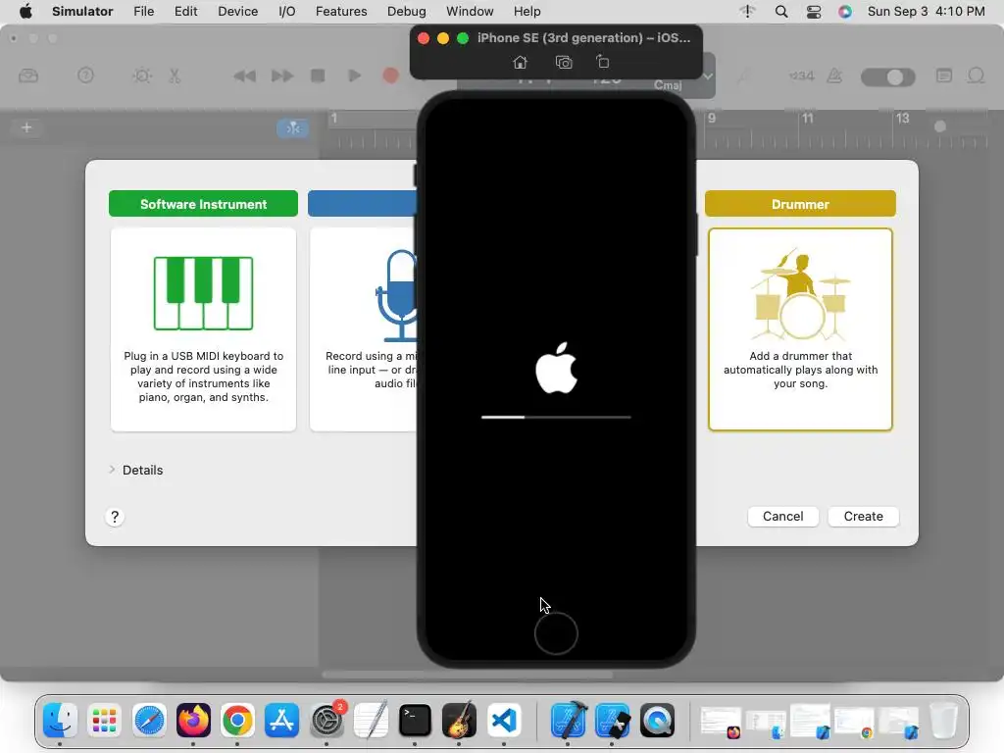Open Firefox from the Dock
Image resolution: width=1004 pixels, height=753 pixels.
pyautogui.click(x=193, y=721)
